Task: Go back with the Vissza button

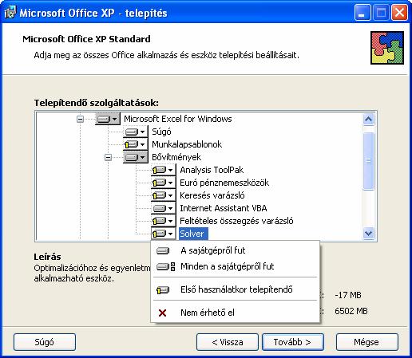Action: click(x=228, y=342)
